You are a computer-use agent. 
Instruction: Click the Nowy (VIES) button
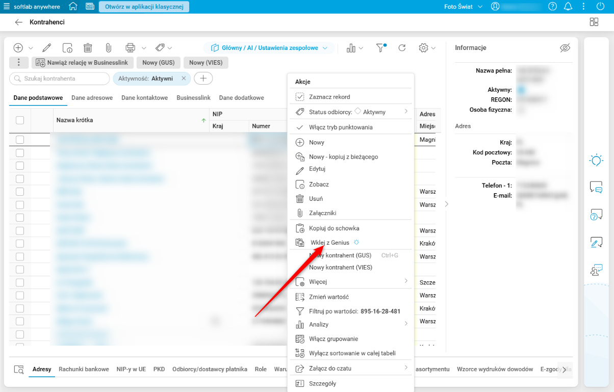point(206,63)
